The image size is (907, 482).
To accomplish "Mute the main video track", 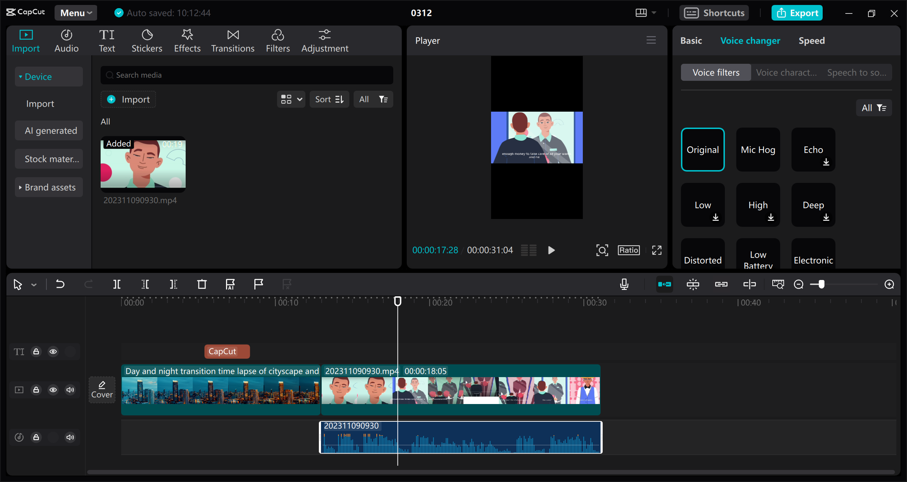I will [70, 389].
